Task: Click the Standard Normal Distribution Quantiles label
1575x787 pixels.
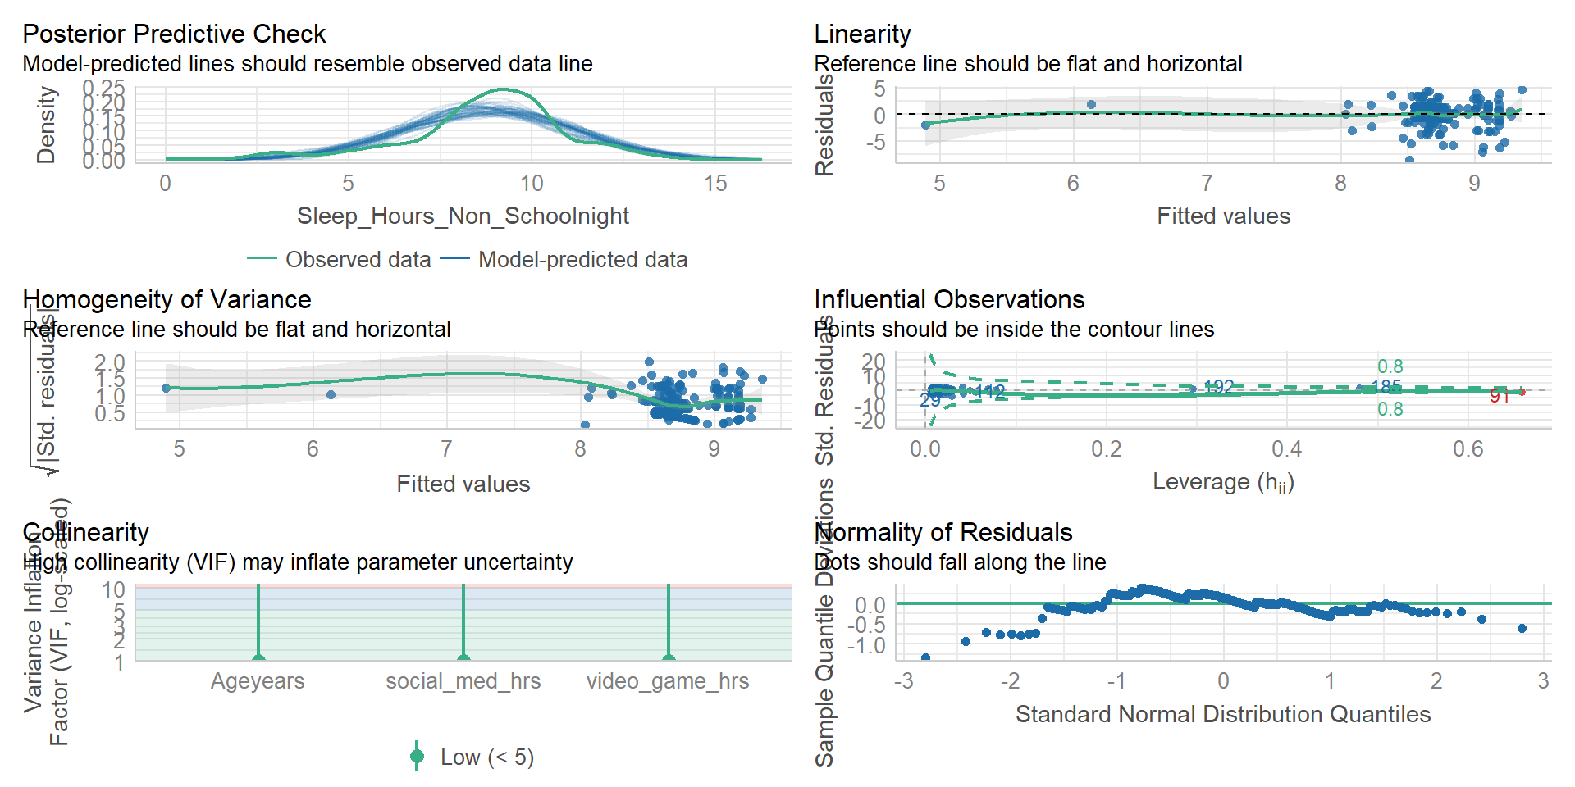Action: click(x=1222, y=714)
